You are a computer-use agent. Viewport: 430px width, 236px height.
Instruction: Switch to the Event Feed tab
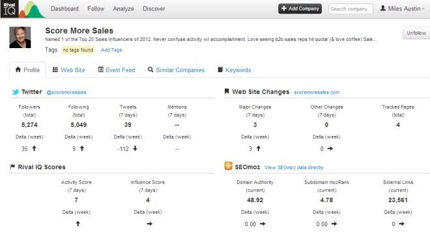pos(117,70)
